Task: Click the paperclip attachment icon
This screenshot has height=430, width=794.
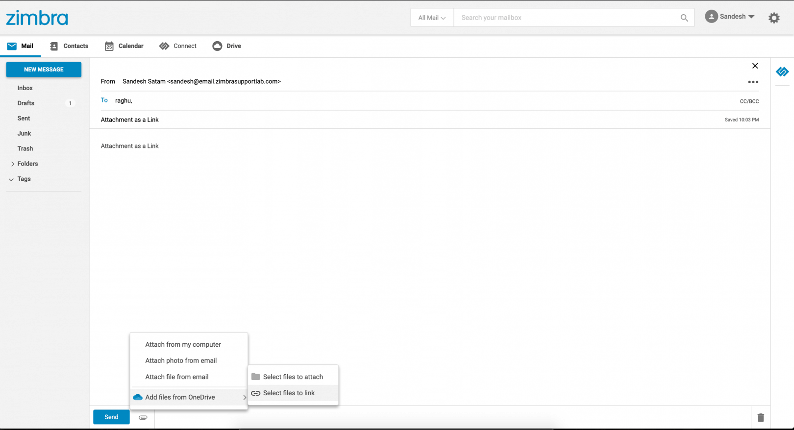Action: click(143, 417)
